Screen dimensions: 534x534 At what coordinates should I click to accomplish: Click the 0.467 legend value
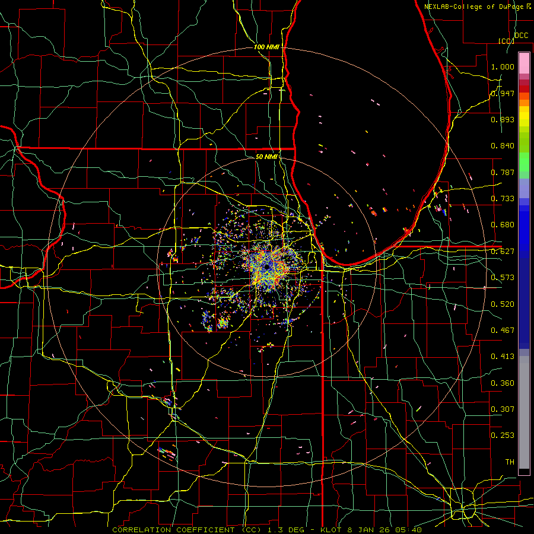tap(503, 330)
